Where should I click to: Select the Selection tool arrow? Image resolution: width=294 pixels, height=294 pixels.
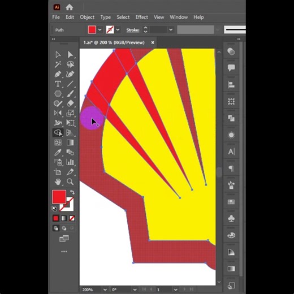tap(58, 55)
